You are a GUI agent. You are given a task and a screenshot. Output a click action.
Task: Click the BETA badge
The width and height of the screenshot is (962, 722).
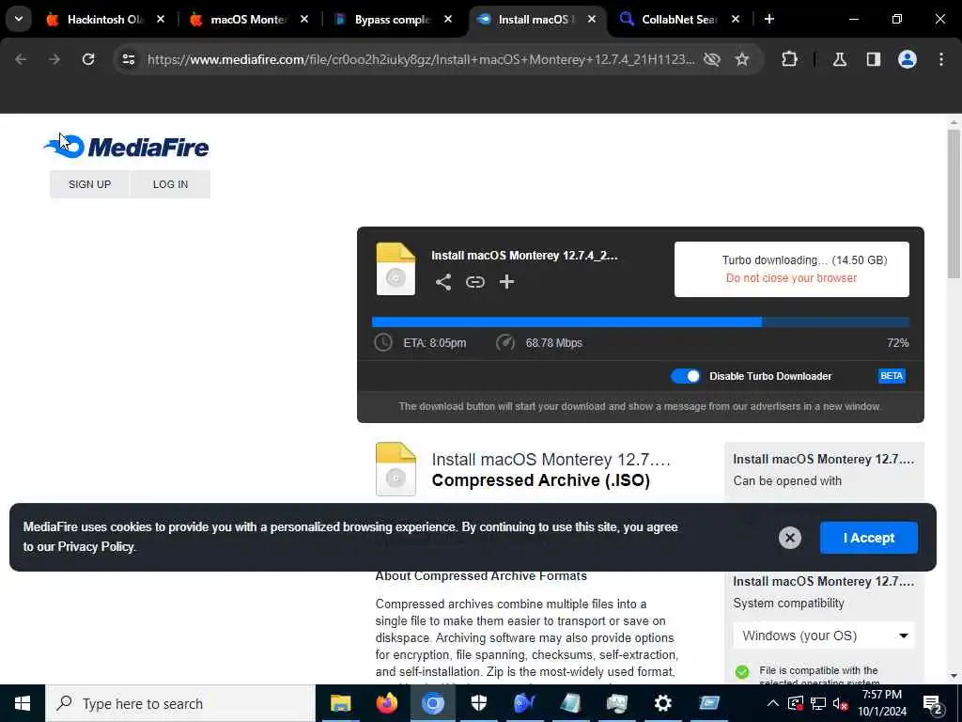pyautogui.click(x=892, y=376)
